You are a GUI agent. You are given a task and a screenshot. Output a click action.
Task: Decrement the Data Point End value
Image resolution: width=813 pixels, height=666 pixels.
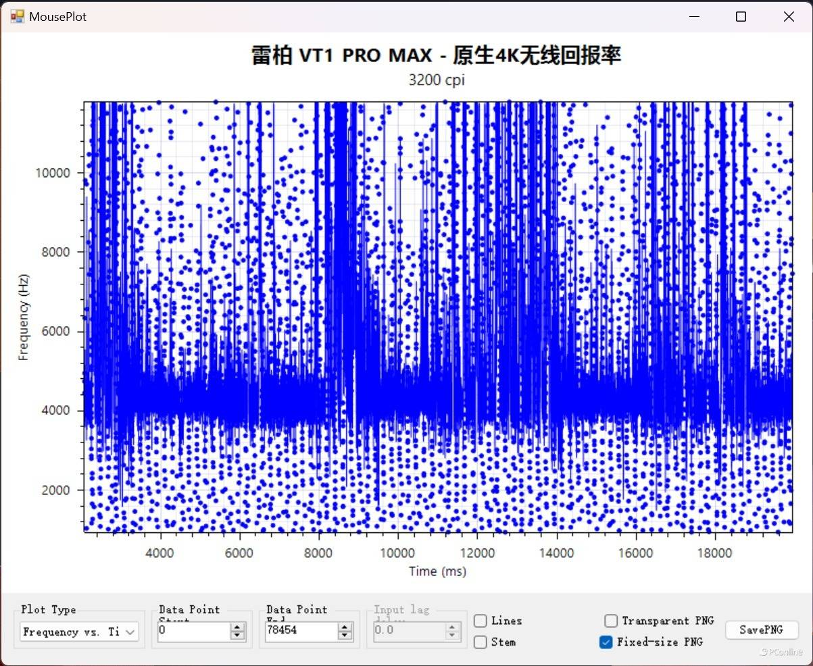(x=345, y=636)
